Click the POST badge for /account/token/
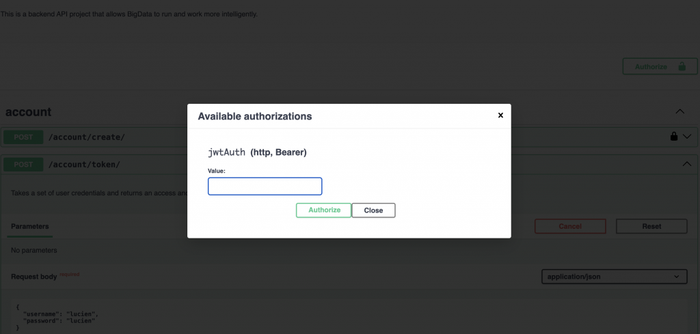The image size is (700, 334). tap(23, 165)
